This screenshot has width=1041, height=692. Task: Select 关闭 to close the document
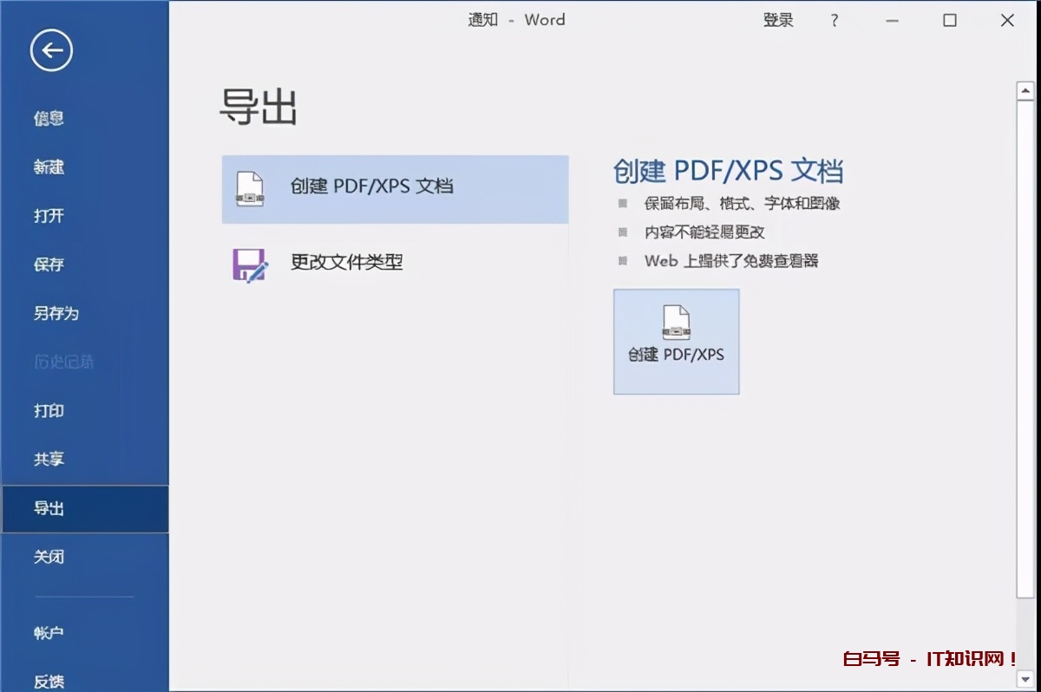point(48,556)
